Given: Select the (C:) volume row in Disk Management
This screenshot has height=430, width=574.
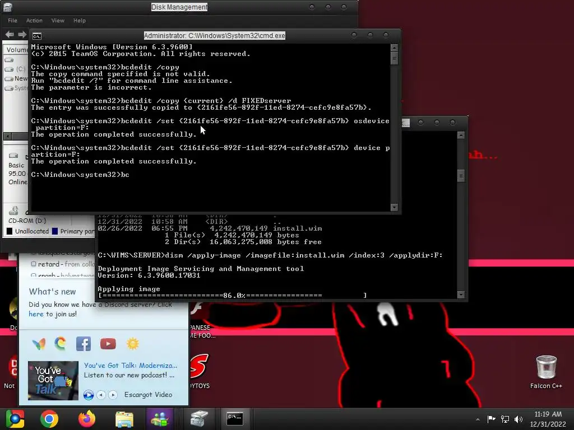Looking at the screenshot, I should click(x=15, y=69).
